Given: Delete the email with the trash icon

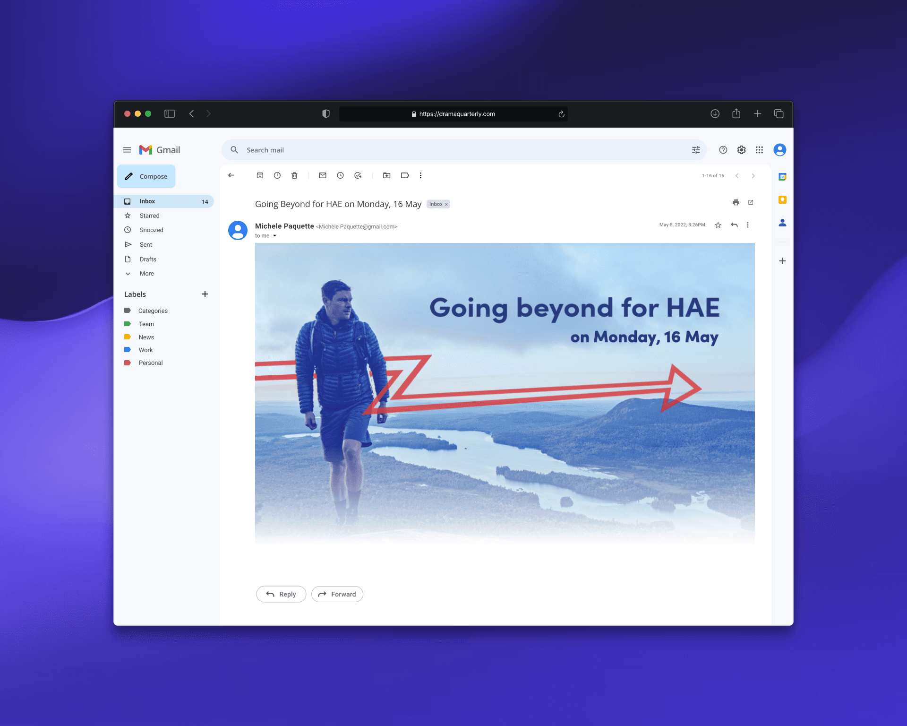Looking at the screenshot, I should tap(294, 175).
